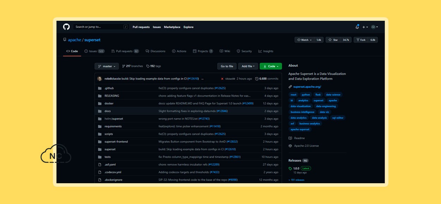Open the docker folder
The image size is (441, 204).
pyautogui.click(x=109, y=103)
